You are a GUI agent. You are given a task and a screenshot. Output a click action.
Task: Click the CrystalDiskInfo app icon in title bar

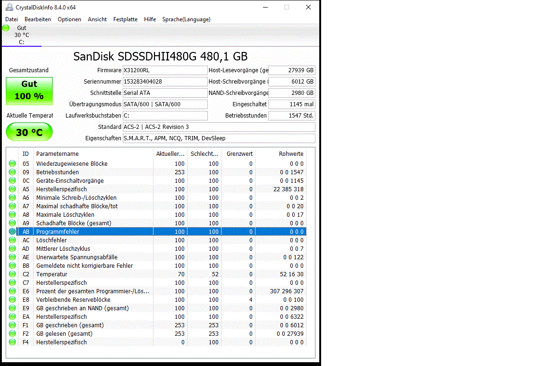click(x=9, y=7)
